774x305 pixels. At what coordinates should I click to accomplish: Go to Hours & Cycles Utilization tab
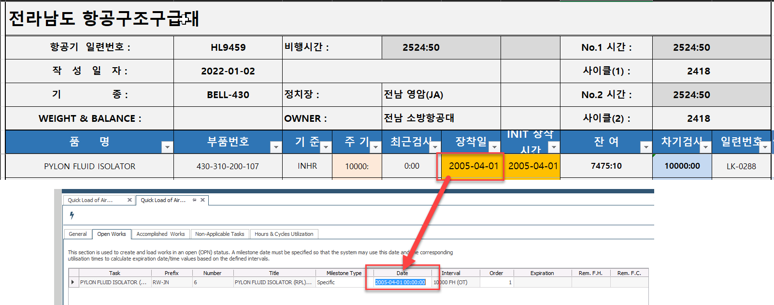click(284, 234)
